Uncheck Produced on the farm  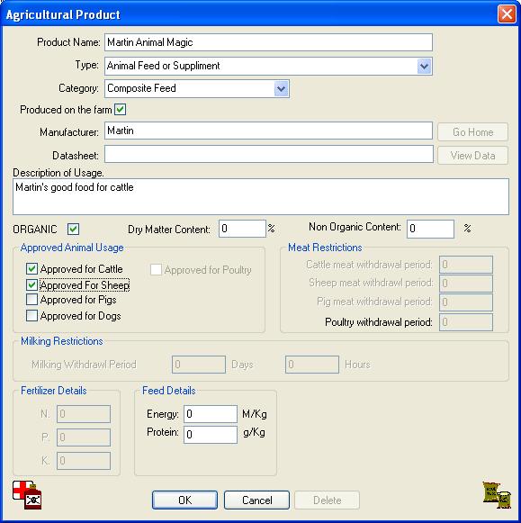tap(120, 110)
